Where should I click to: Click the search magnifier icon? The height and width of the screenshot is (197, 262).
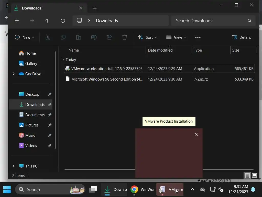[x=249, y=21]
